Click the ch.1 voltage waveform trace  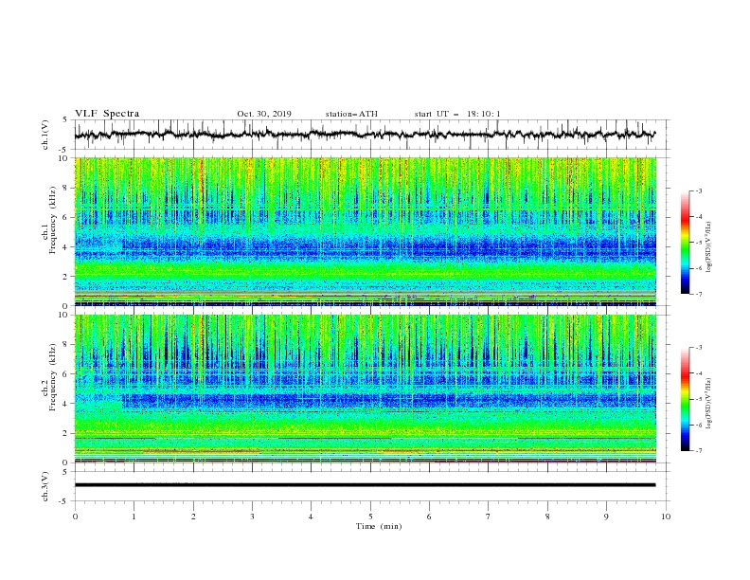365,135
